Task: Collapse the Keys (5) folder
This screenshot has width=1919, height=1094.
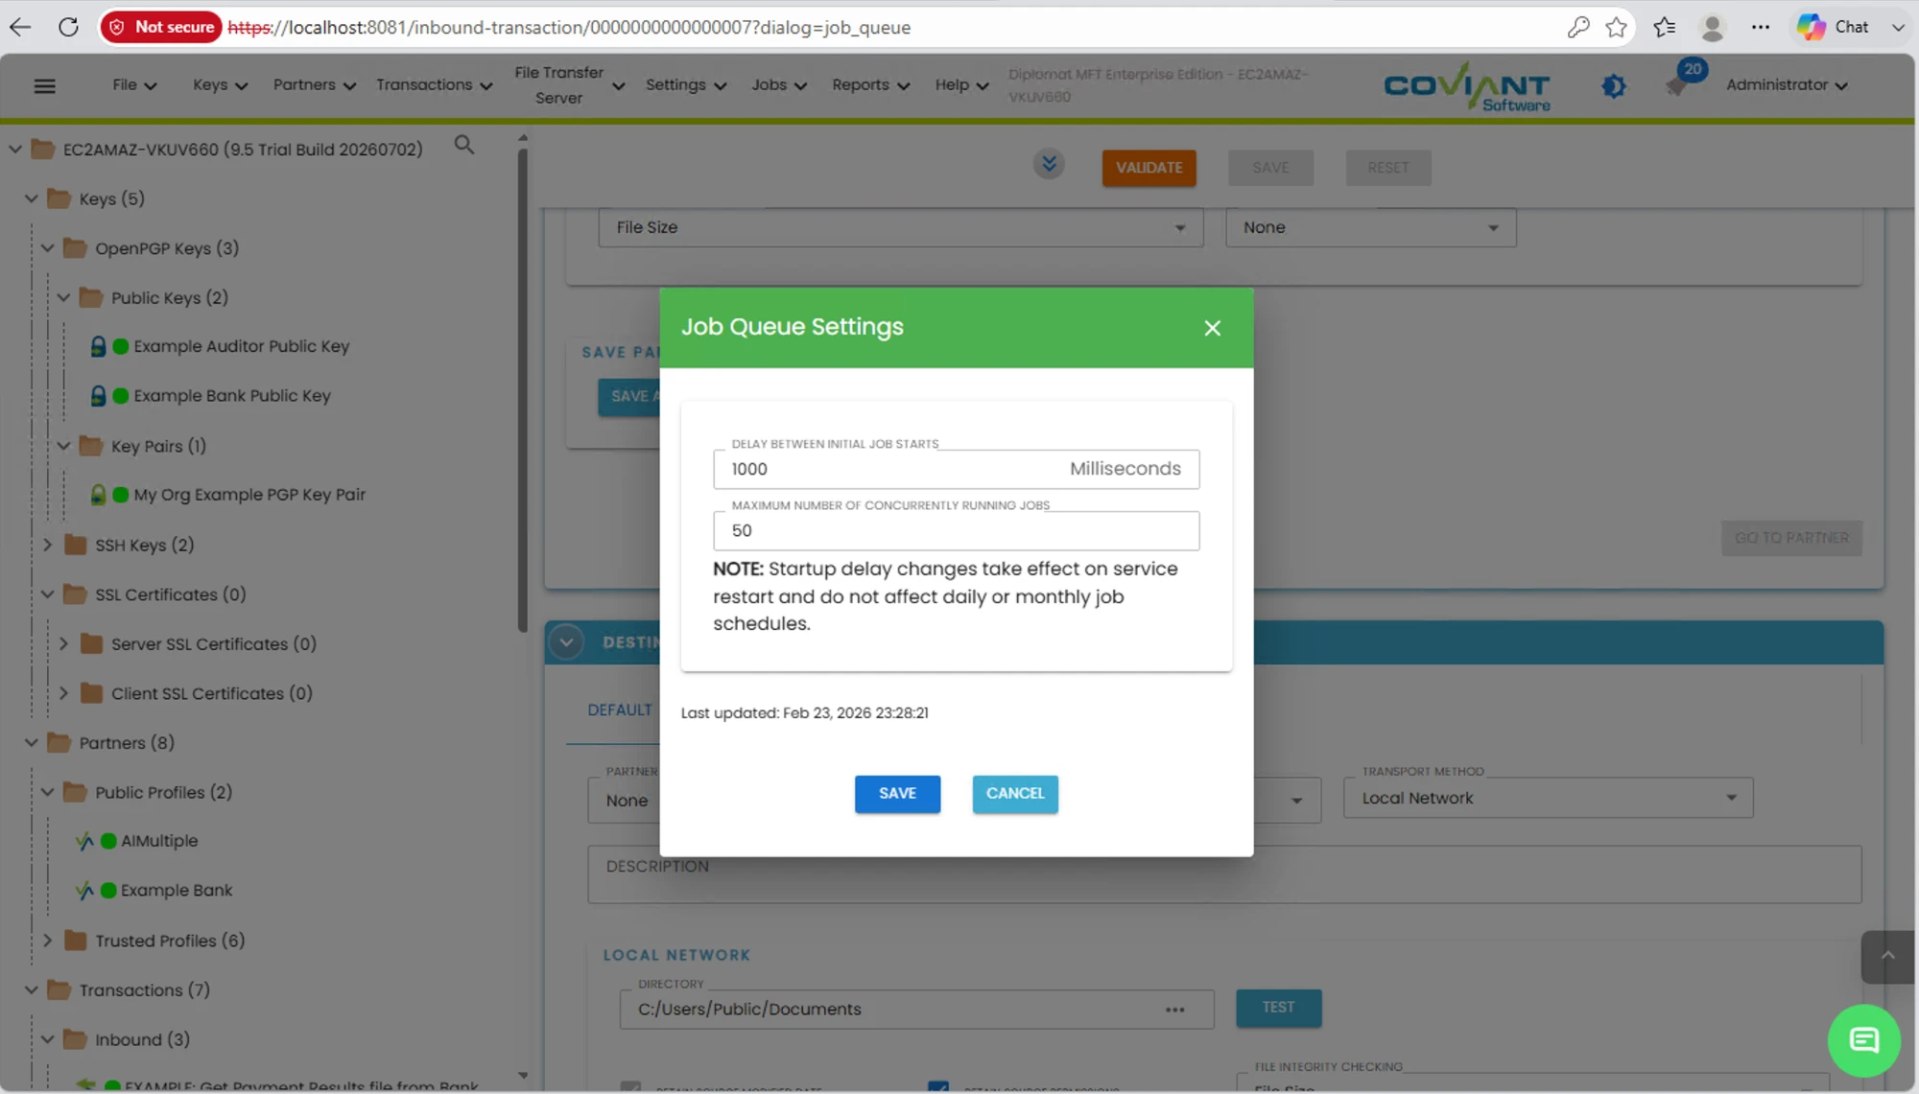Action: point(32,198)
